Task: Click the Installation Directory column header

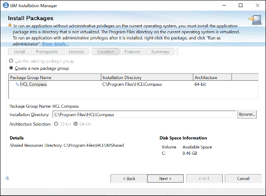Action: 147,77
